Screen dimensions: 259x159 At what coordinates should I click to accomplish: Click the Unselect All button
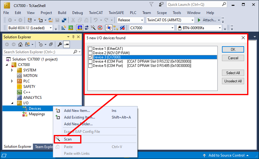(233, 81)
